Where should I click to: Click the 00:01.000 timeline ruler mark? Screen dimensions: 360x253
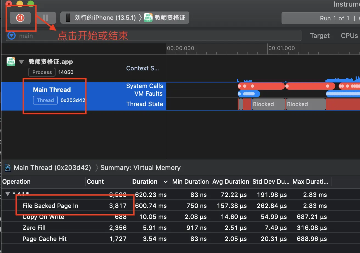[x=282, y=48]
